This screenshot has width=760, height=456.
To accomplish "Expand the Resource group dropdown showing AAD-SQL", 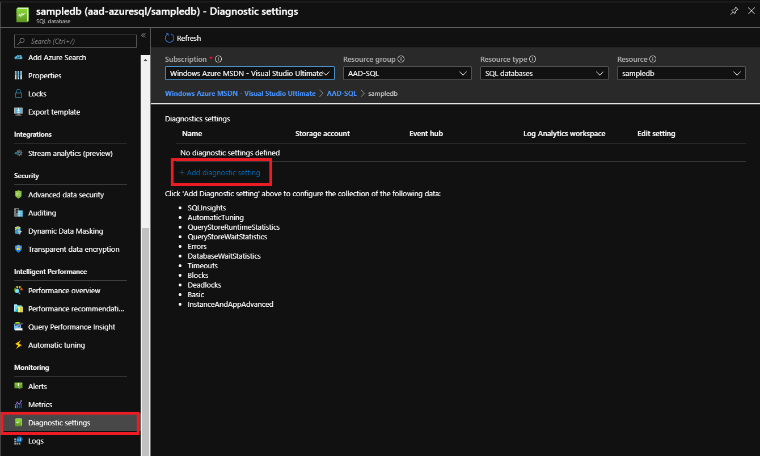I will click(407, 73).
